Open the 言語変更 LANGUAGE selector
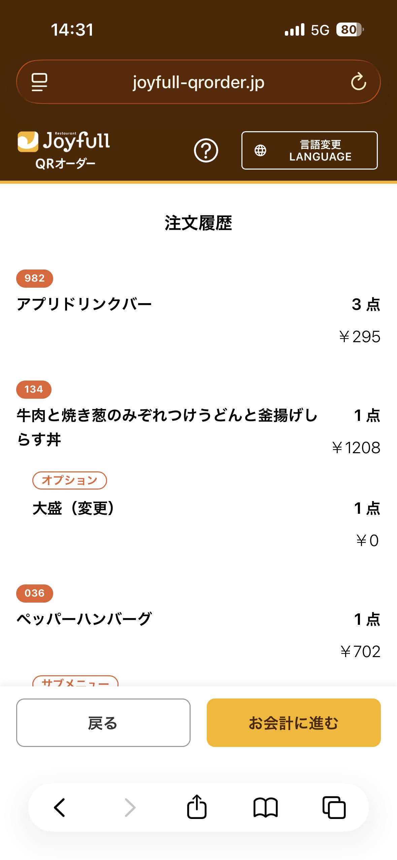This screenshot has width=397, height=860. pos(309,150)
